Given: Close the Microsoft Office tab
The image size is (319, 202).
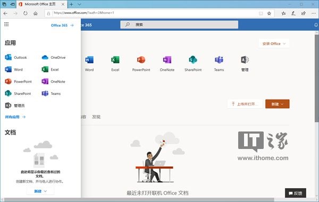Looking at the screenshot, I should coord(63,4).
